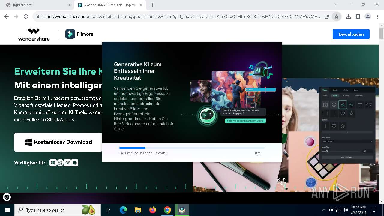Open Chrome three-dot menu
The image size is (384, 216).
pos(377,17)
